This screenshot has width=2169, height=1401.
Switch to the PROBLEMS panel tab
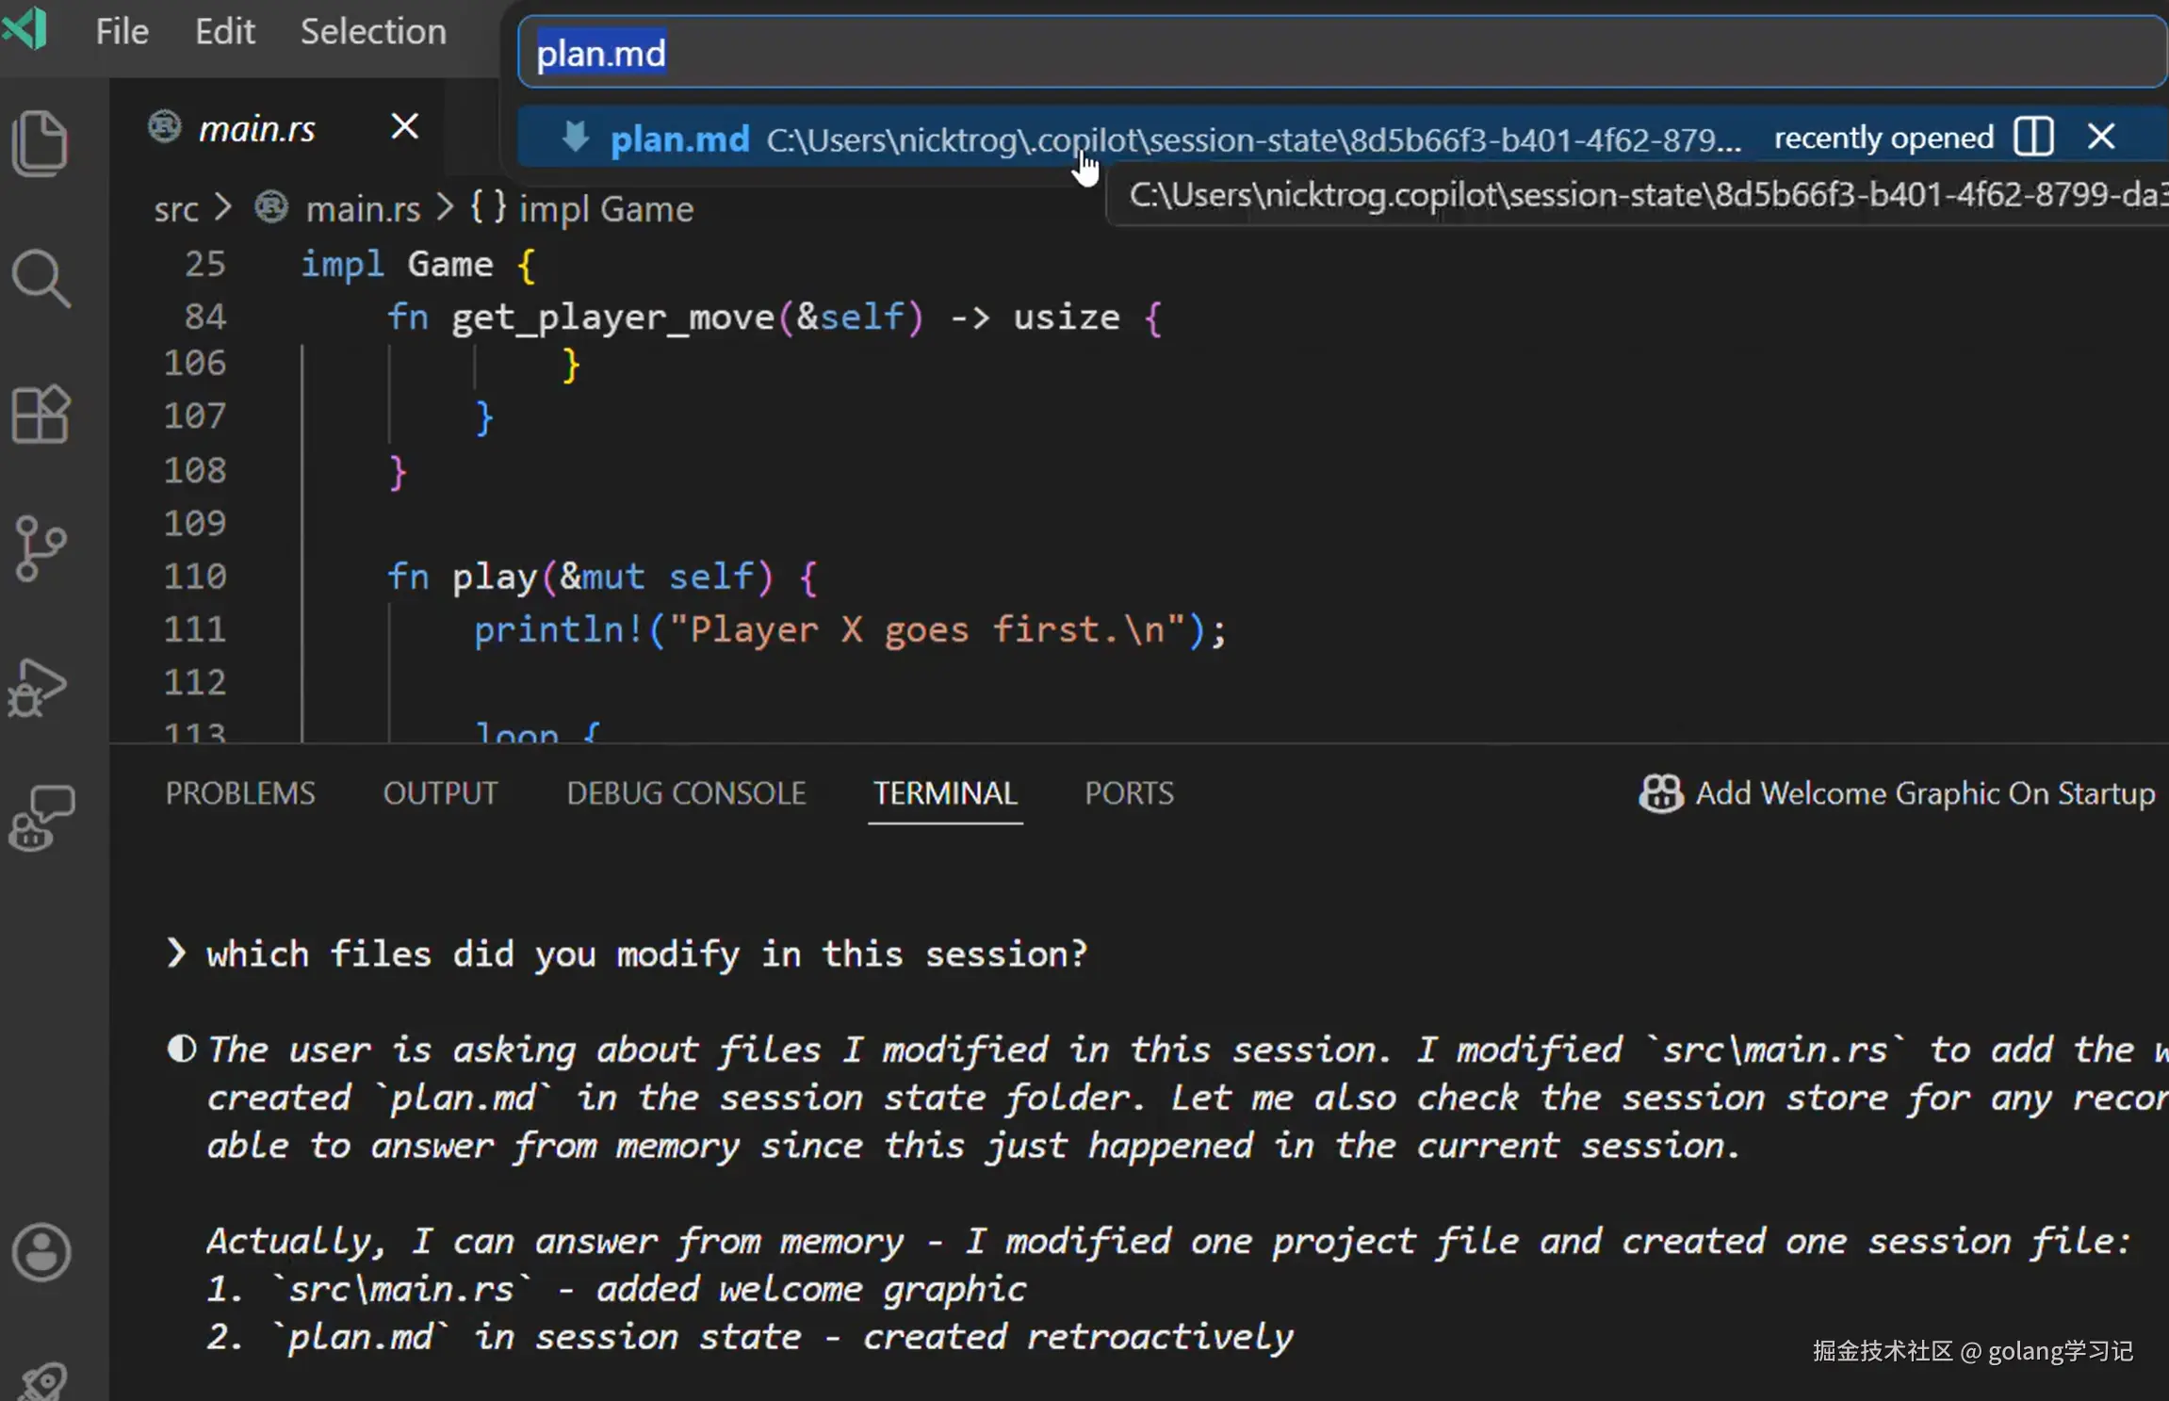point(240,793)
